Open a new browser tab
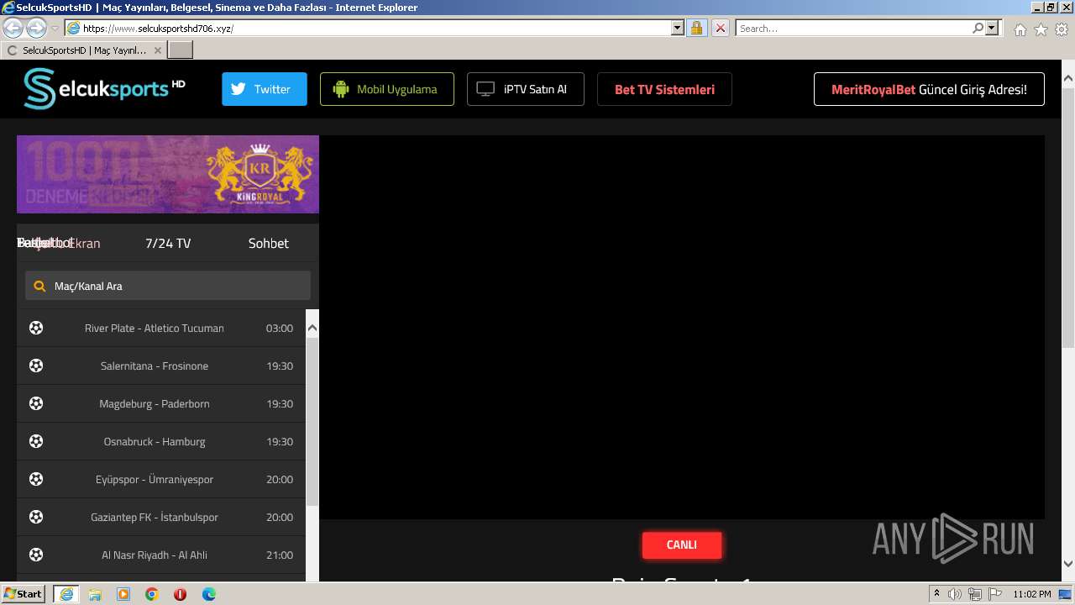The width and height of the screenshot is (1075, 605). [181, 50]
